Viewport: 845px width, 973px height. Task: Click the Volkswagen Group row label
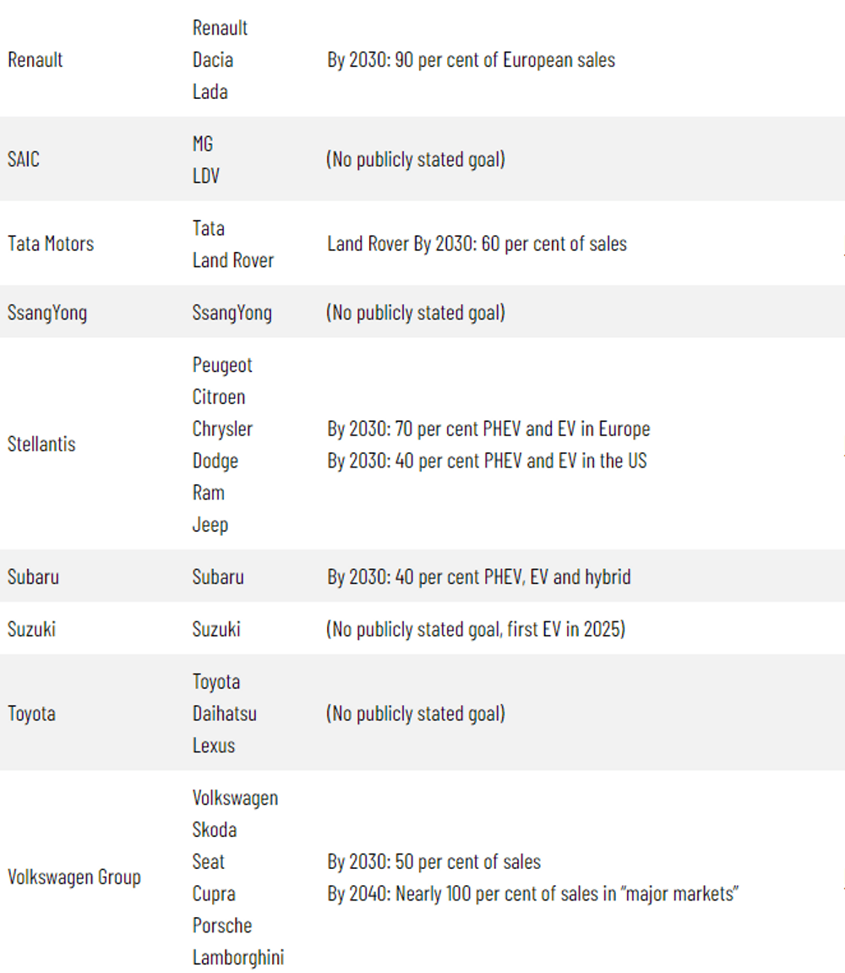tap(74, 877)
